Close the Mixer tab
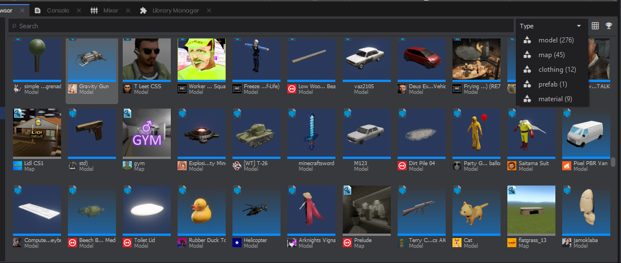 [128, 11]
